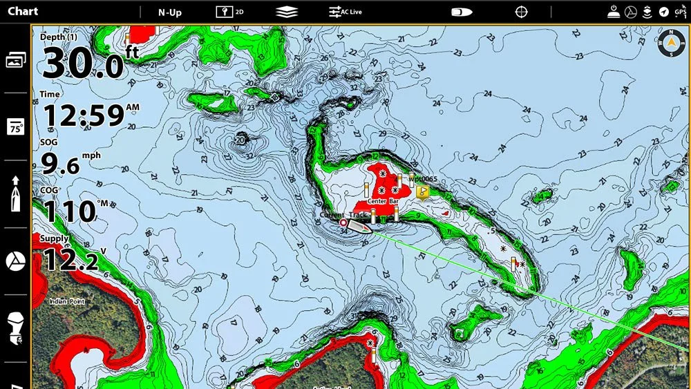691x389 pixels.
Task: Open AC Live settings
Action: point(345,12)
